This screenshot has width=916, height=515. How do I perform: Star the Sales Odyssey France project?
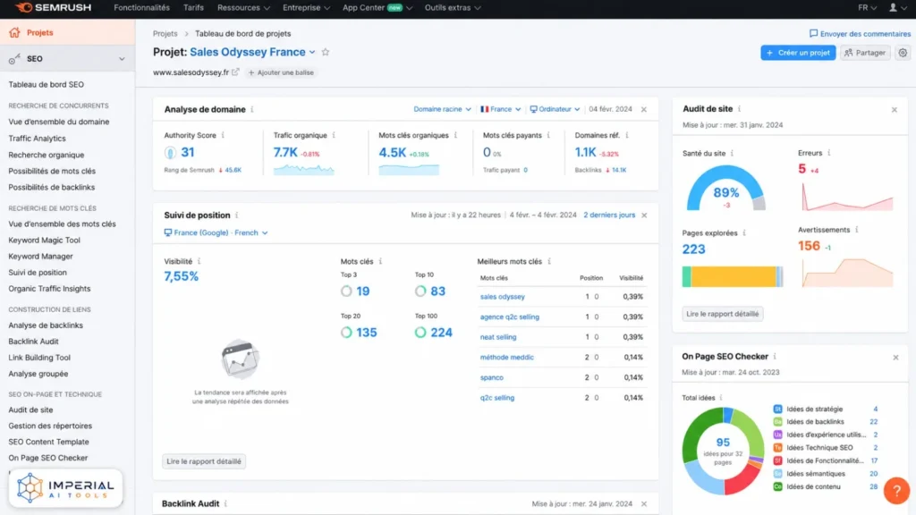[x=326, y=52]
